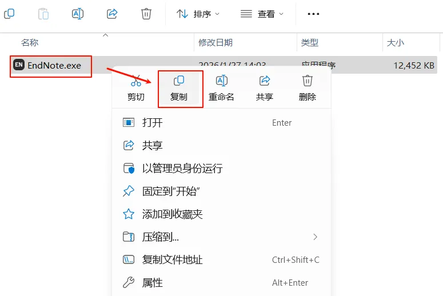443x296 pixels.
Task: Choose 添加到收藏夹 menu entry
Action: click(x=221, y=214)
